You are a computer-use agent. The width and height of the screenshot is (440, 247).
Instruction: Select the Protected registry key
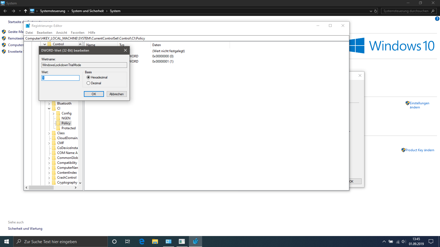coord(68,128)
